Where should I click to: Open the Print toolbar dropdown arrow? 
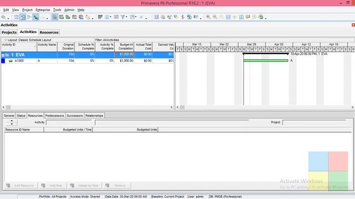(x=8, y=18)
